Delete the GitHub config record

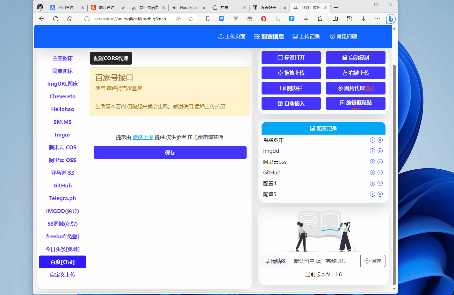380,172
